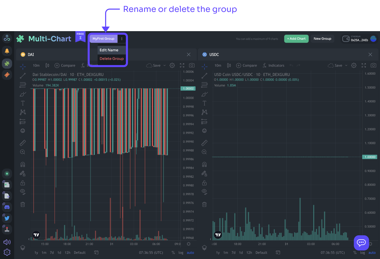Click the New Group button
The height and width of the screenshot is (259, 380).
(322, 39)
